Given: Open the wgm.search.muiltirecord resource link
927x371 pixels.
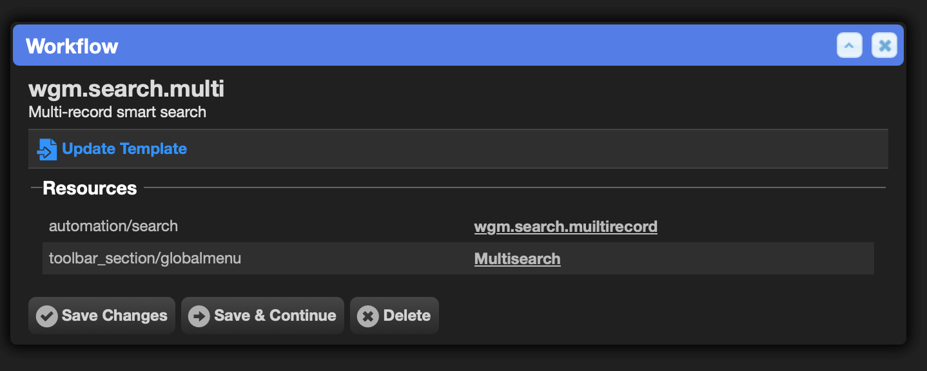Looking at the screenshot, I should (566, 227).
